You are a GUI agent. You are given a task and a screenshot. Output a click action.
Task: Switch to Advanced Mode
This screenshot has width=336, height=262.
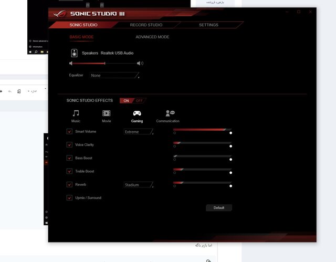pos(152,37)
